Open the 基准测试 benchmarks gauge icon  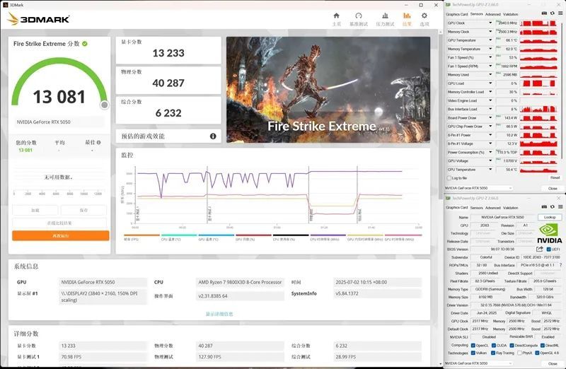click(359, 16)
